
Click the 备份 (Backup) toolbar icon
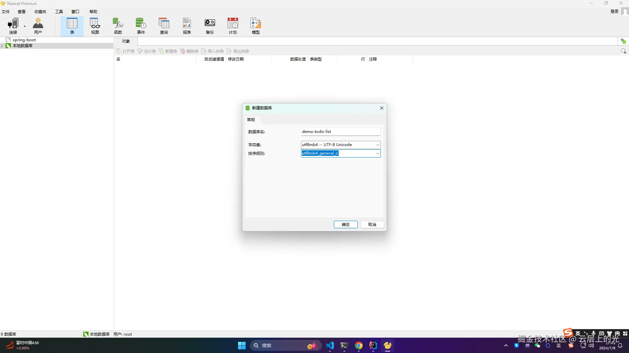210,26
